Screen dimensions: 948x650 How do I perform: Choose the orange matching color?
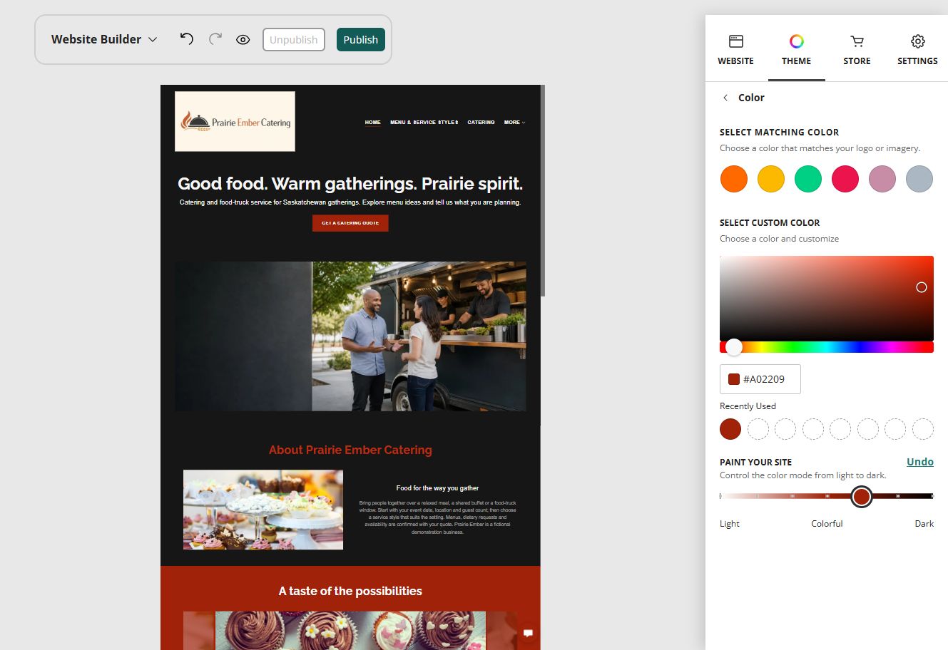tap(734, 179)
